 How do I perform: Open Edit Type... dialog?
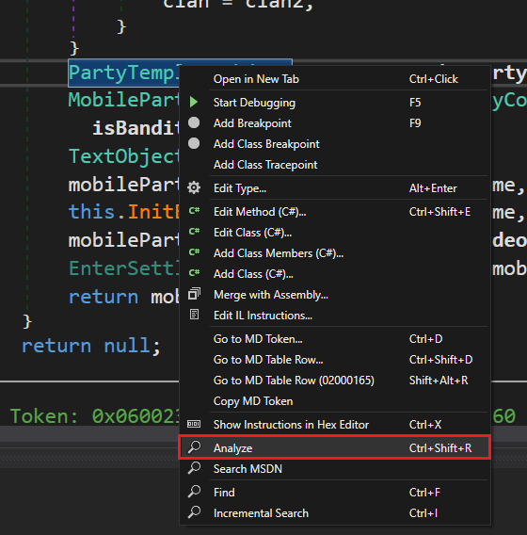pyautogui.click(x=335, y=188)
